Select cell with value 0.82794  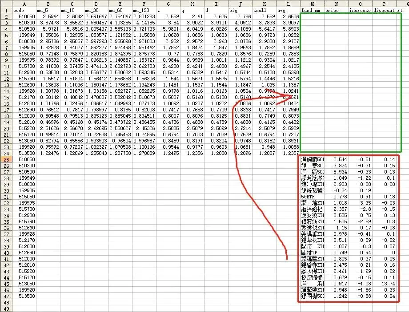(48, 141)
